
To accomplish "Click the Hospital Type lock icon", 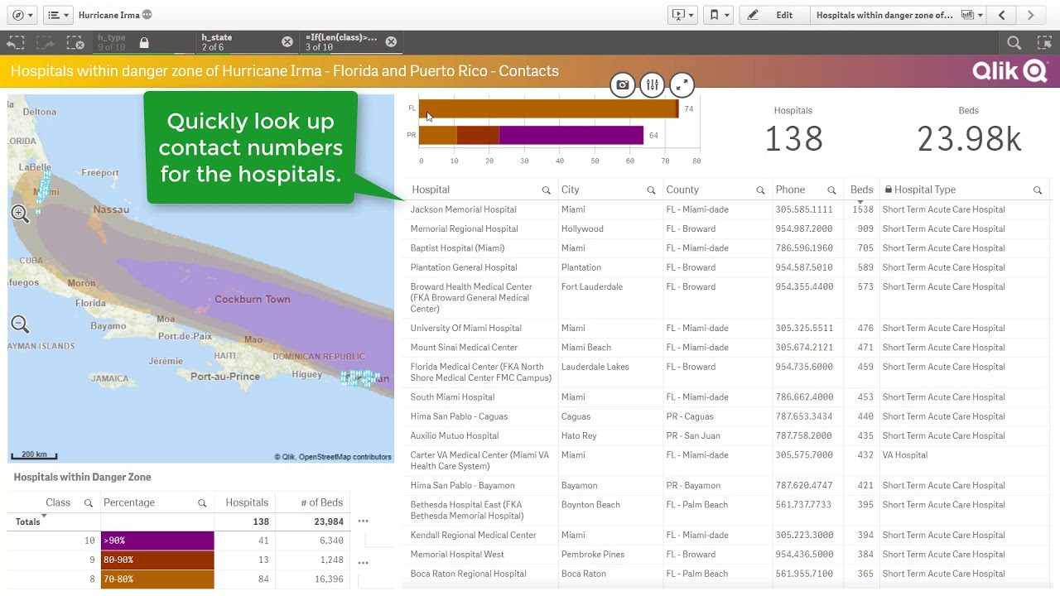I will click(888, 190).
